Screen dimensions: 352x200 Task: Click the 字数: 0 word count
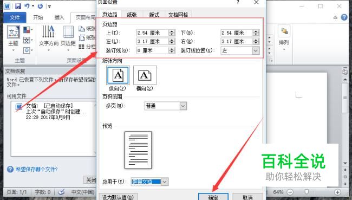pyautogui.click(x=42, y=192)
